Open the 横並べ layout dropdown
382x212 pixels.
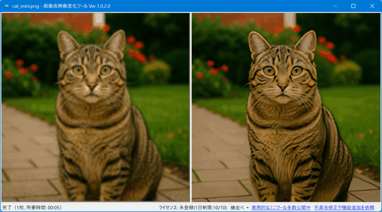tap(237, 208)
